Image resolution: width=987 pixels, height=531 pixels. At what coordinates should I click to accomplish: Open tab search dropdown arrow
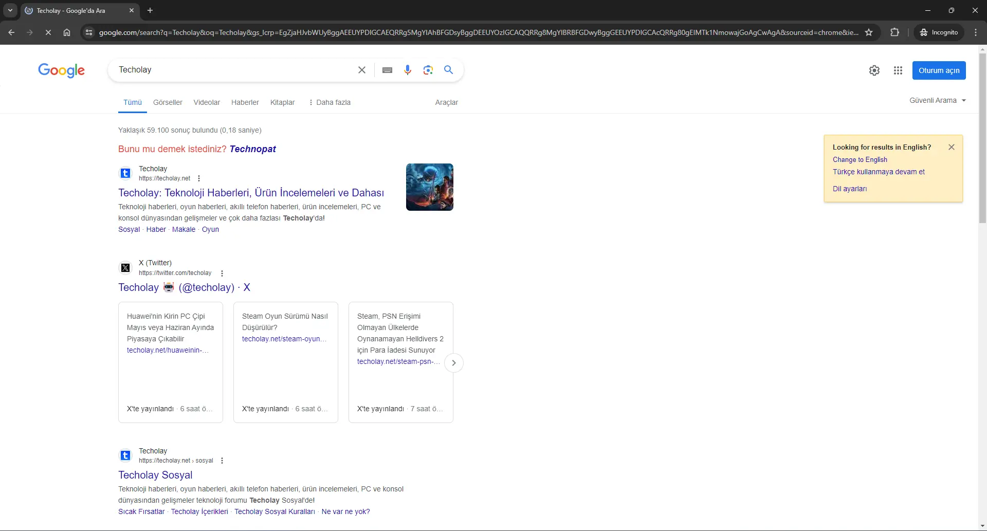[10, 10]
